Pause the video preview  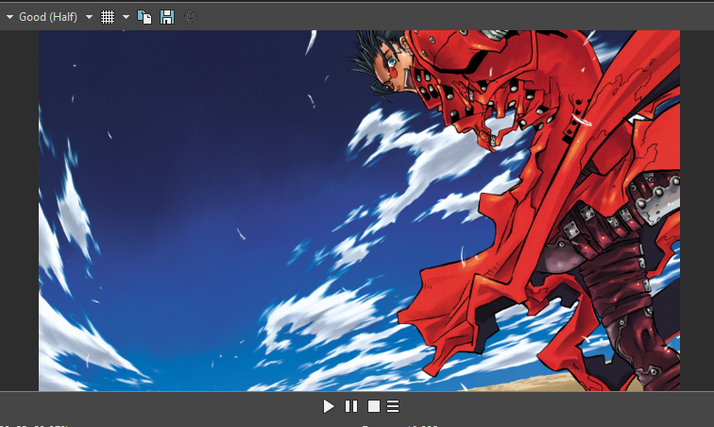coord(351,406)
